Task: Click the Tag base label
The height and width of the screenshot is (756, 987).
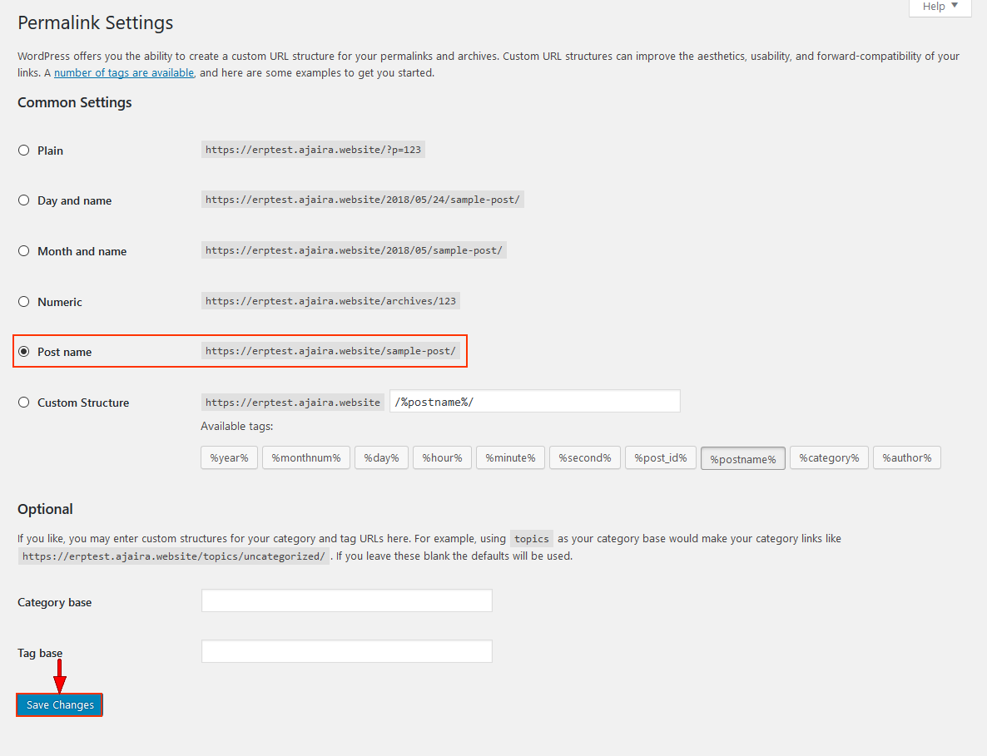Action: (x=40, y=653)
